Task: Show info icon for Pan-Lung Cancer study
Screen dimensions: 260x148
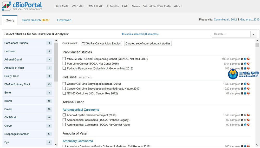Action: click(x=242, y=64)
